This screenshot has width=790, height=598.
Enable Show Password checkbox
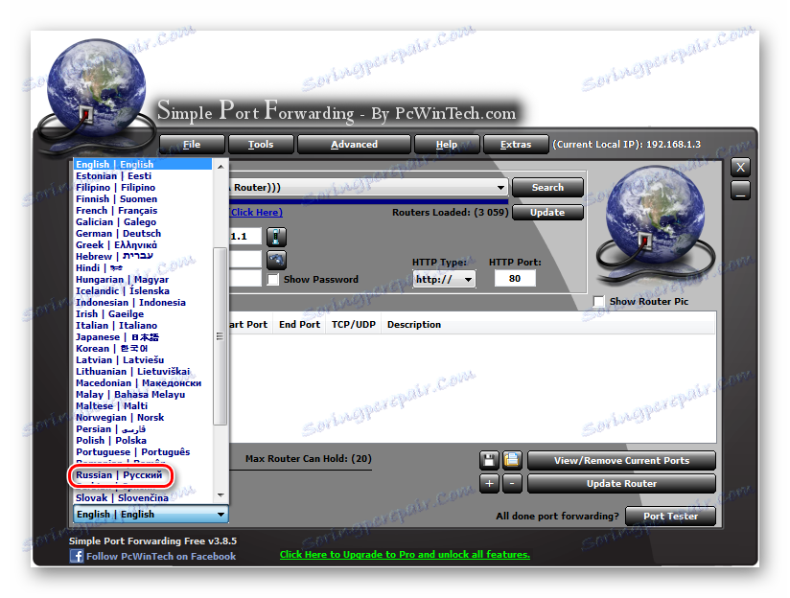click(273, 280)
